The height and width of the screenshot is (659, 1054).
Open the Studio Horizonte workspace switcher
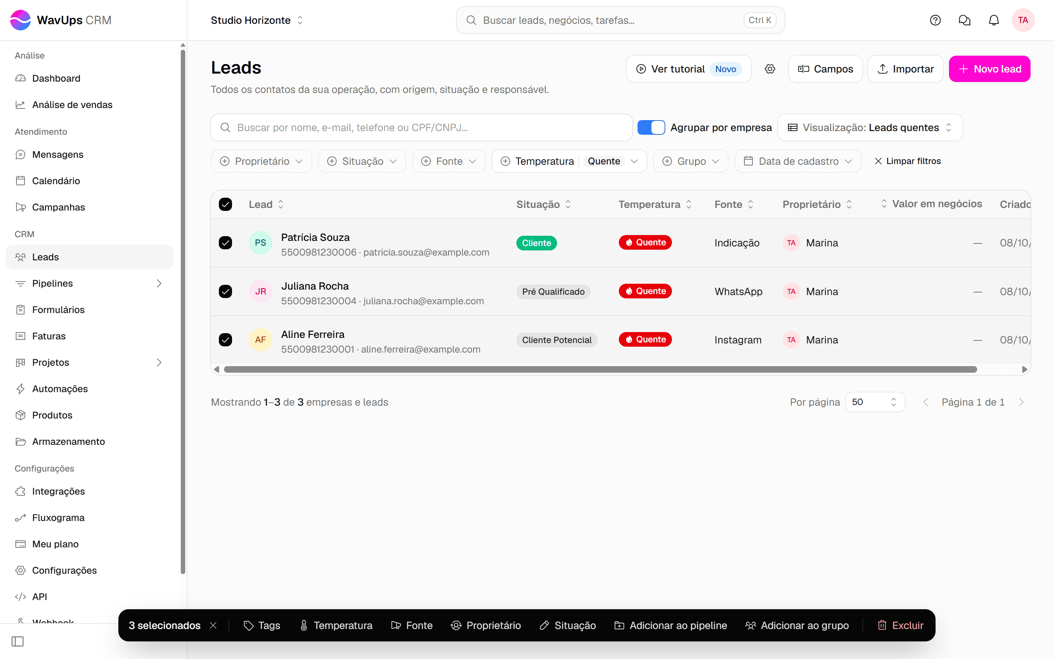click(x=257, y=20)
